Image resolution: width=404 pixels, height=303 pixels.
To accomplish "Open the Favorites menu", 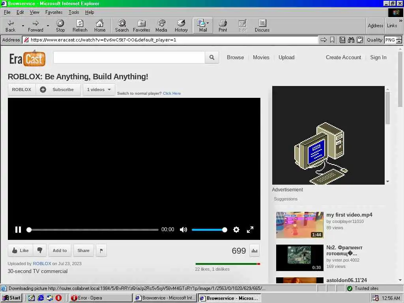I will click(x=54, y=12).
